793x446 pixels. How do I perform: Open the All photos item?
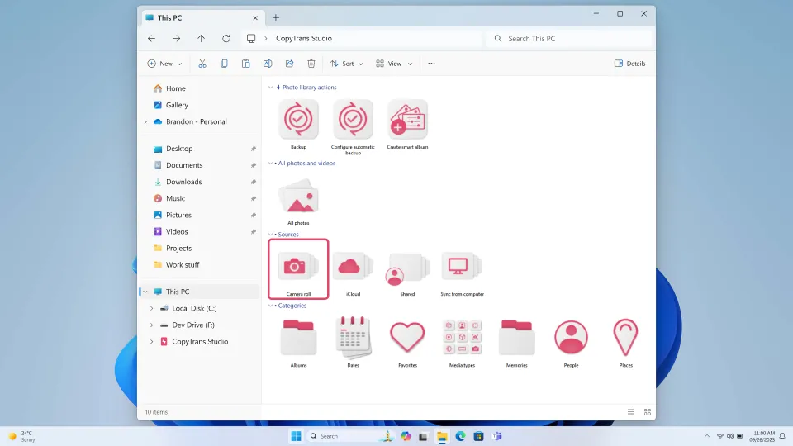point(298,197)
